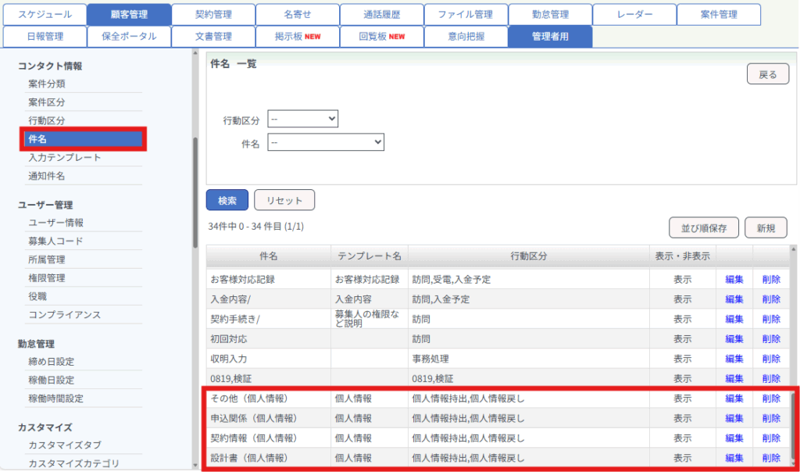
Task: Delete the 設計書（個人情報） row
Action: 771,458
